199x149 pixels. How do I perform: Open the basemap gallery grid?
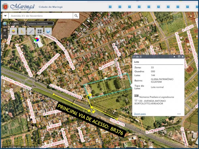[x=39, y=31]
